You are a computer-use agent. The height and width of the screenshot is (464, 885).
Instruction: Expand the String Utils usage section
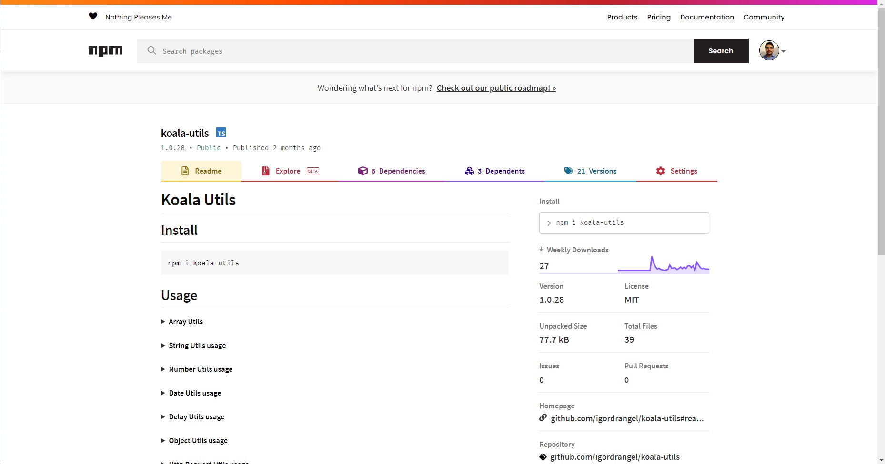pyautogui.click(x=193, y=346)
